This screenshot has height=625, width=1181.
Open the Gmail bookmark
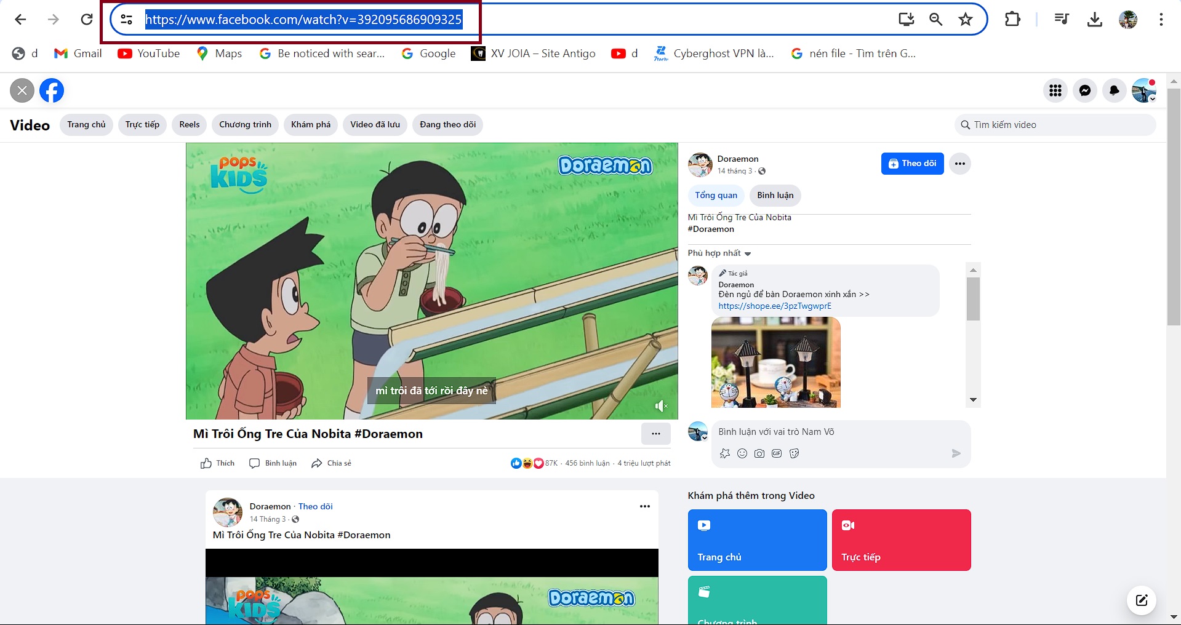click(78, 54)
